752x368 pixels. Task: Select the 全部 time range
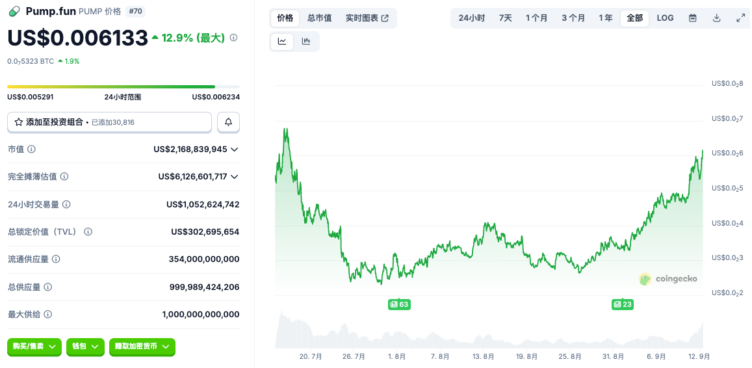[634, 18]
